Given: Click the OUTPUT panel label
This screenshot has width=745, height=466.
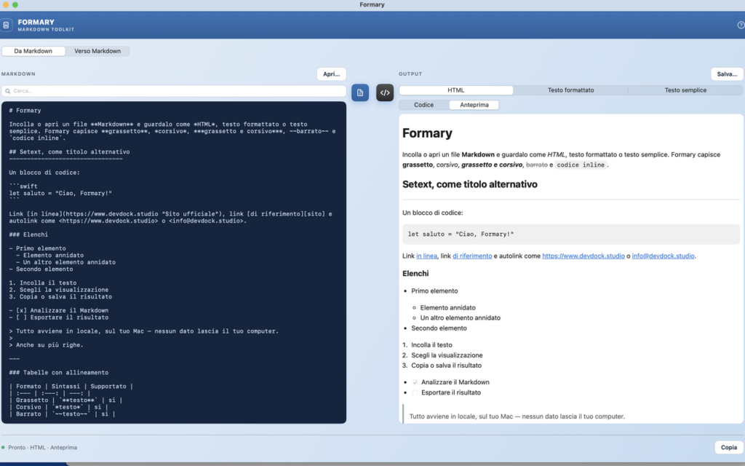Looking at the screenshot, I should tap(410, 74).
